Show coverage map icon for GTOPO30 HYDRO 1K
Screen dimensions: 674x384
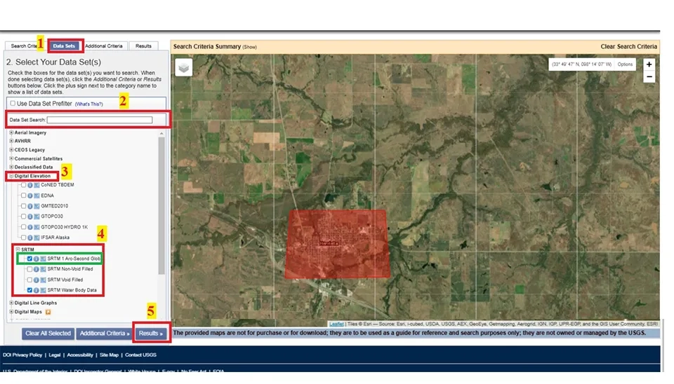37,228
